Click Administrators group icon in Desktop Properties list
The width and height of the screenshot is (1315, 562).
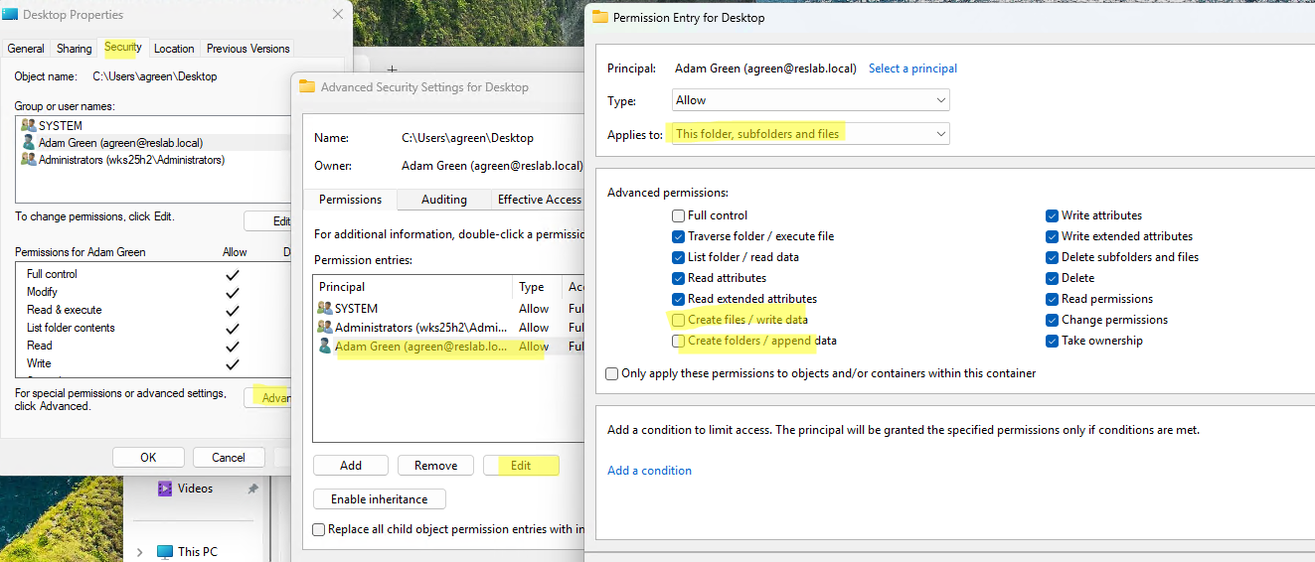point(28,160)
